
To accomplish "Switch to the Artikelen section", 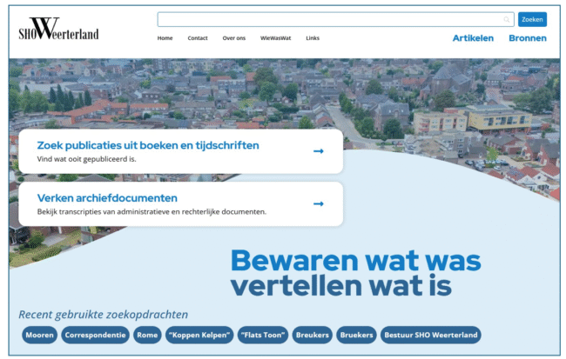I will (x=473, y=38).
